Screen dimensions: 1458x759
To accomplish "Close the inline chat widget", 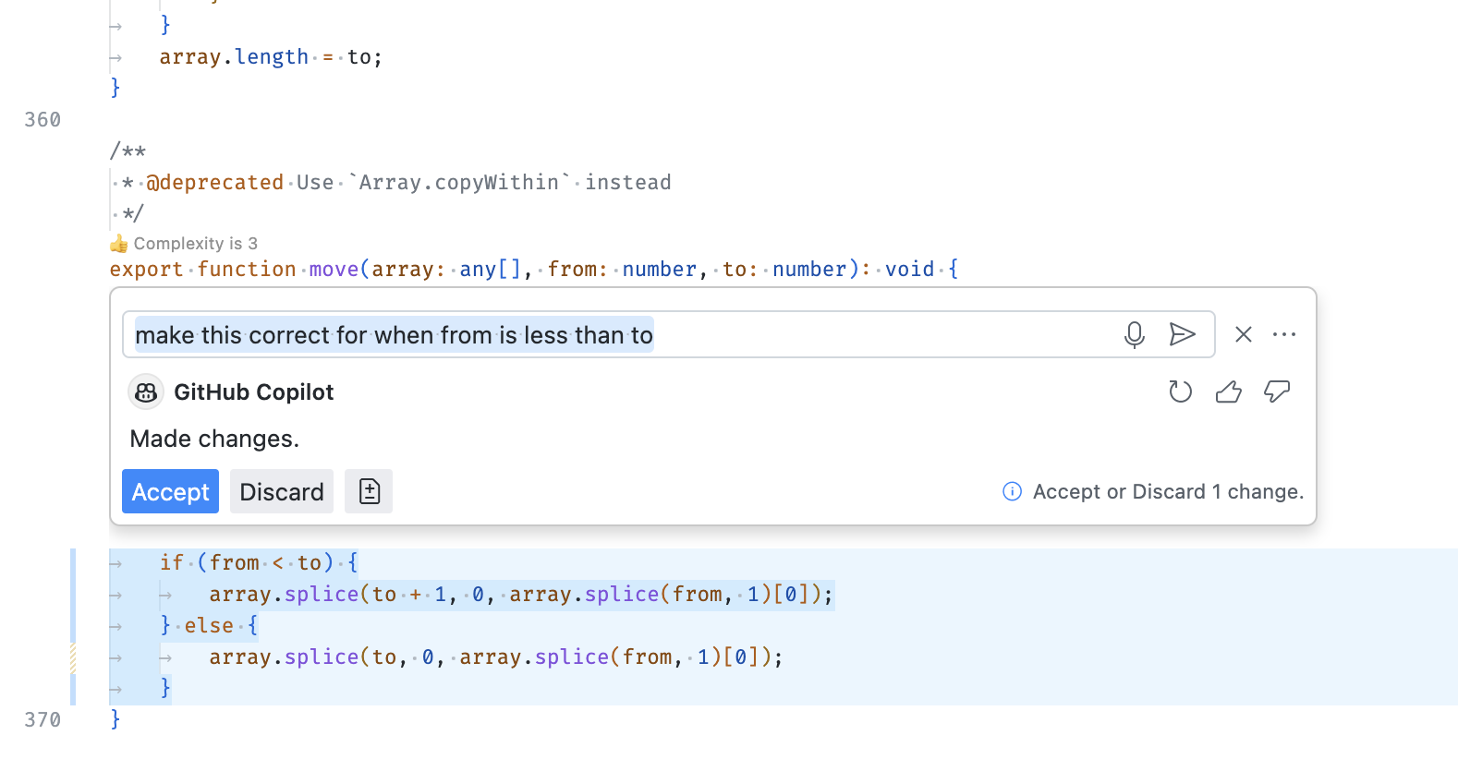I will coord(1244,334).
